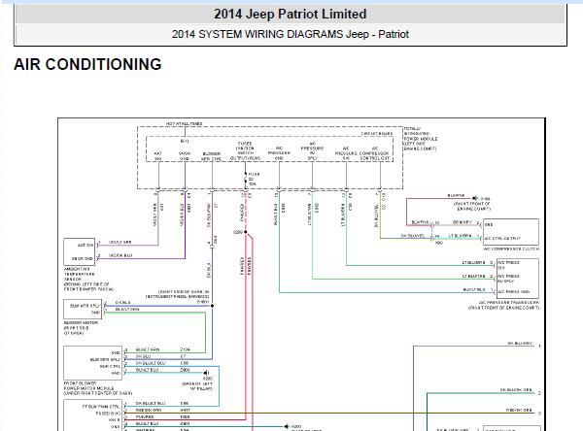Click the "2014 Jeep Patriot Limited" title

point(290,15)
